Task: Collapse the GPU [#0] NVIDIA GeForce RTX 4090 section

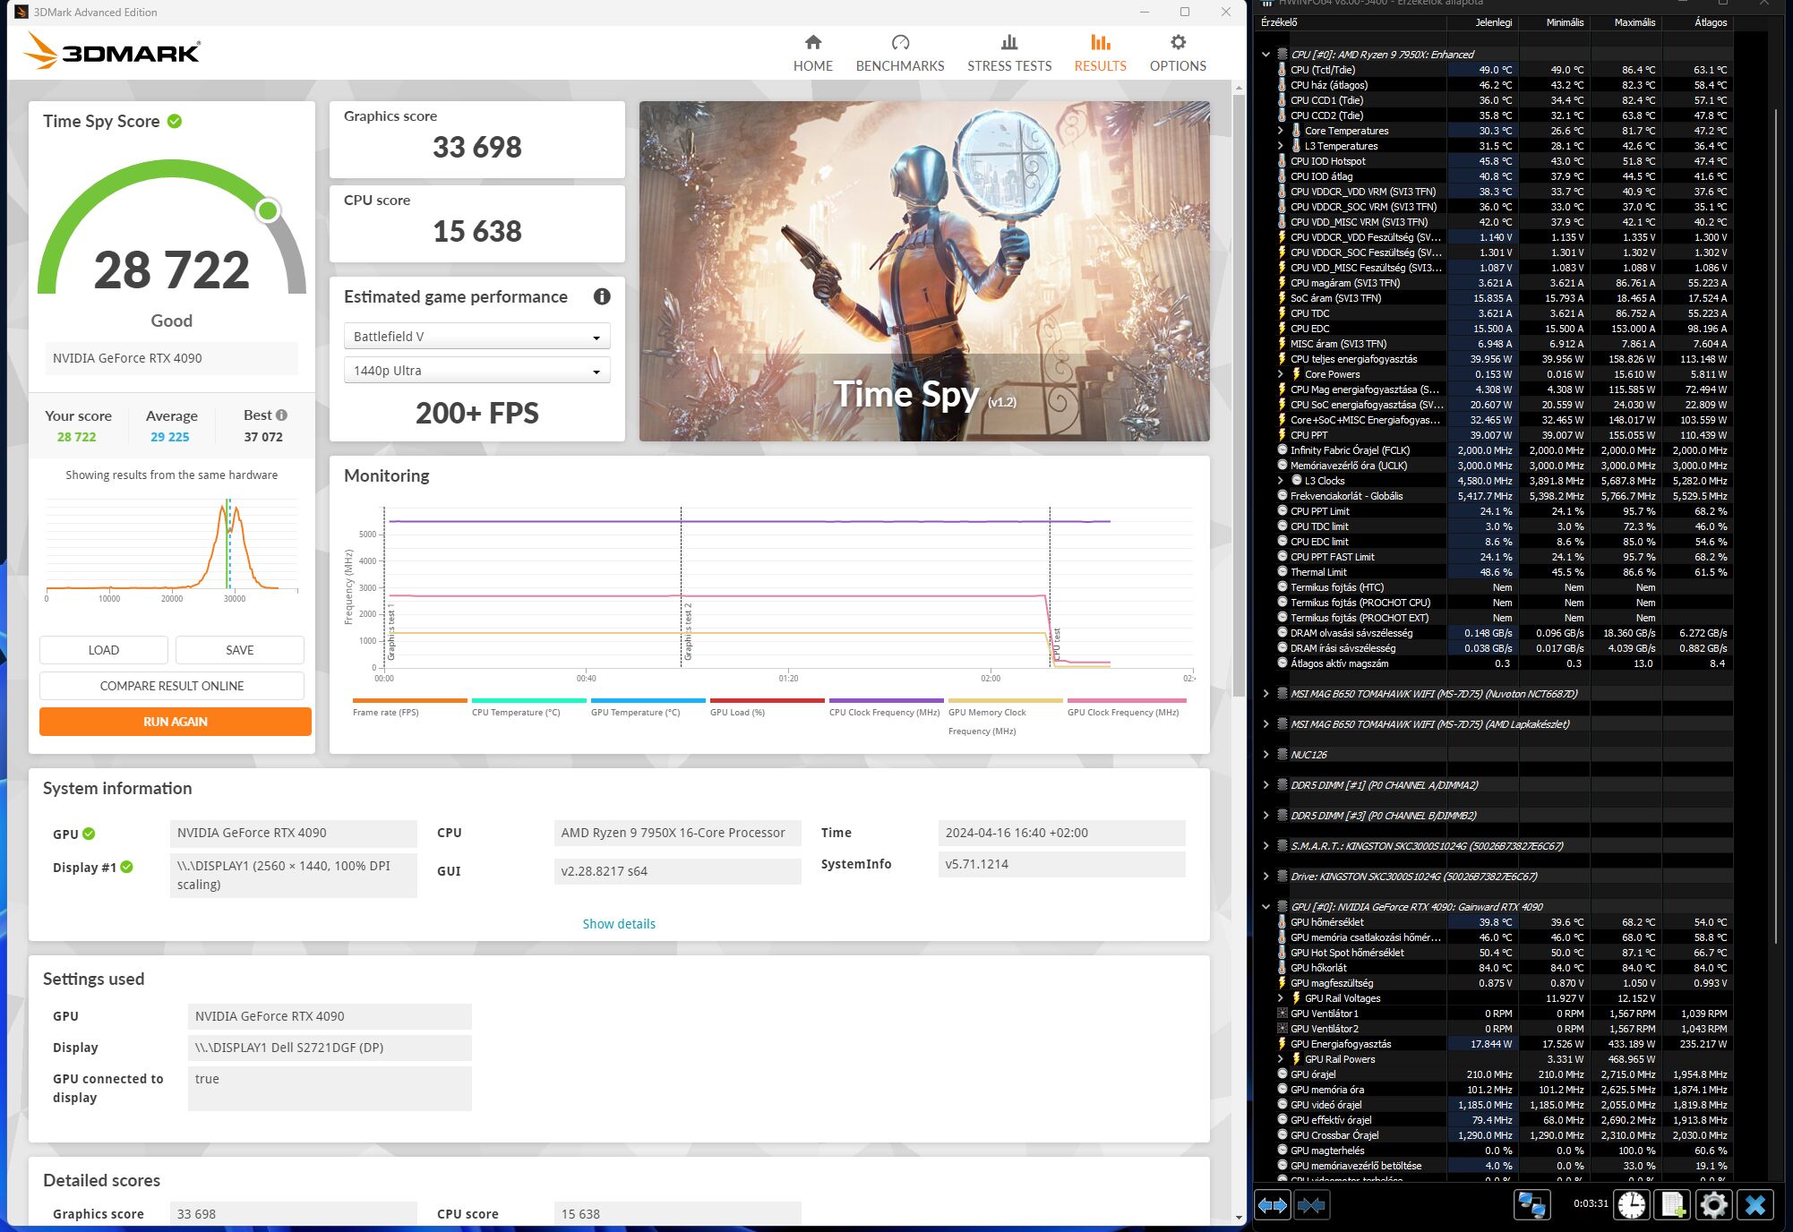Action: pos(1265,907)
